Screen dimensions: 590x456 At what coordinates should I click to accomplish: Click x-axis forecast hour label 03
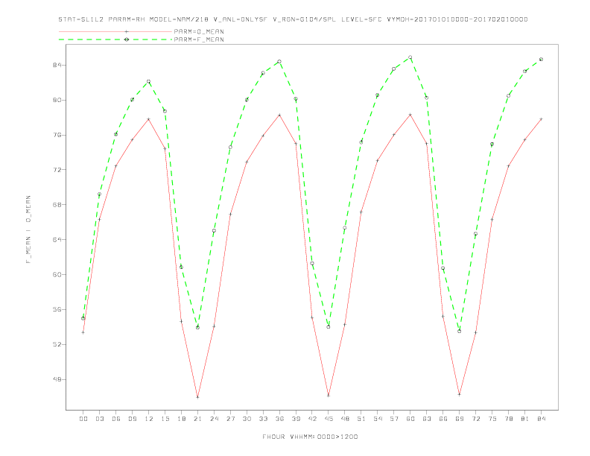(99, 419)
